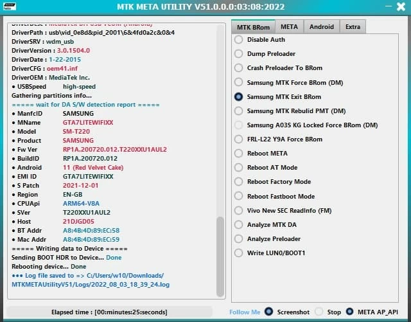Click the Follow Me link
The width and height of the screenshot is (411, 322).
(245, 312)
